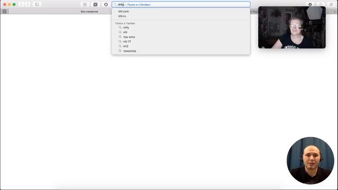Toggle the Safari sidebar button

[x=37, y=4]
